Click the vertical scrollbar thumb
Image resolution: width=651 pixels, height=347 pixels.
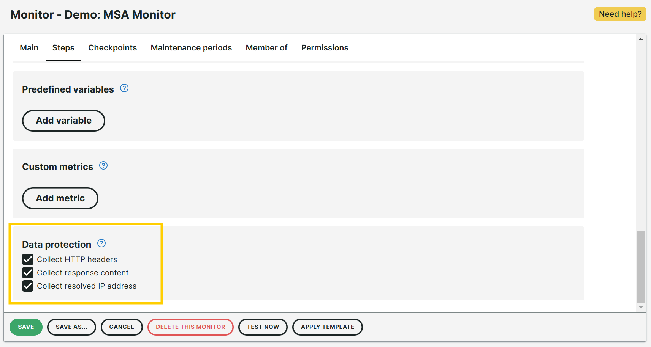641,266
